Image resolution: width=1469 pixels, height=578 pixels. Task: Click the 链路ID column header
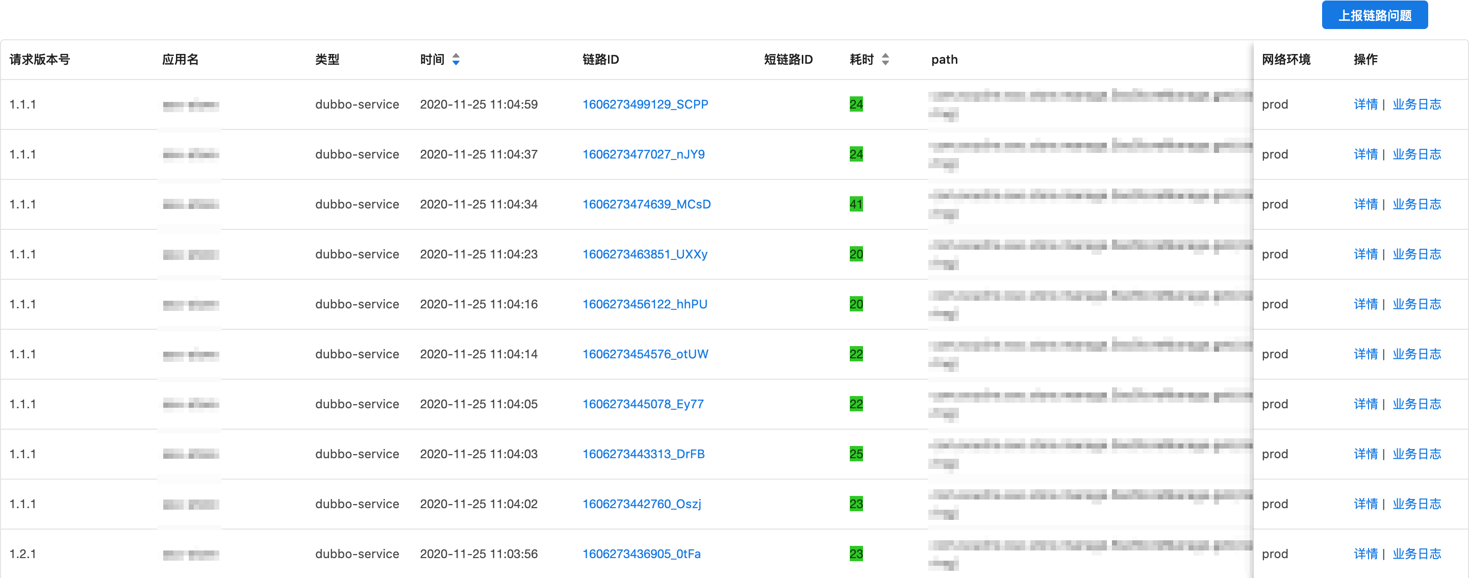click(600, 59)
